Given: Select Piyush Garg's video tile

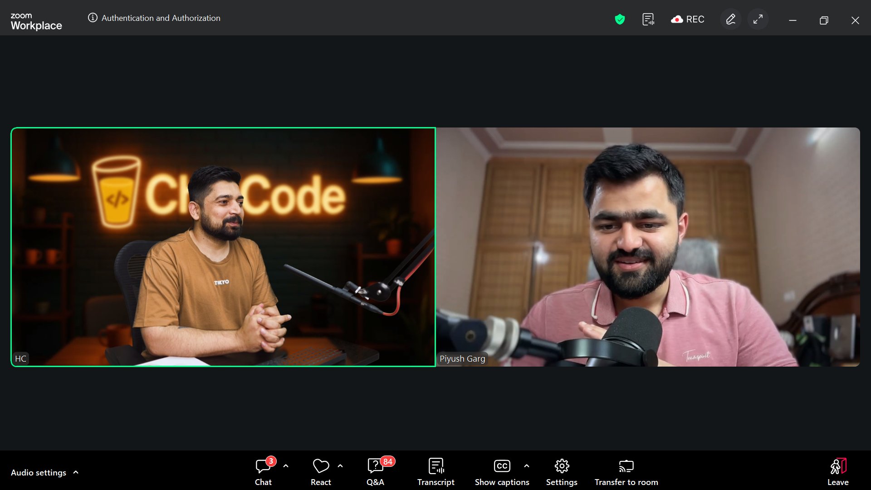Looking at the screenshot, I should 648,247.
